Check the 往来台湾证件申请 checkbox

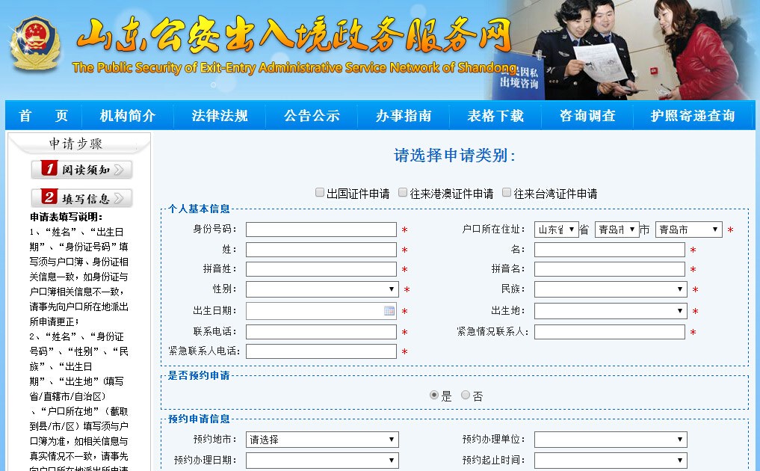pyautogui.click(x=507, y=193)
